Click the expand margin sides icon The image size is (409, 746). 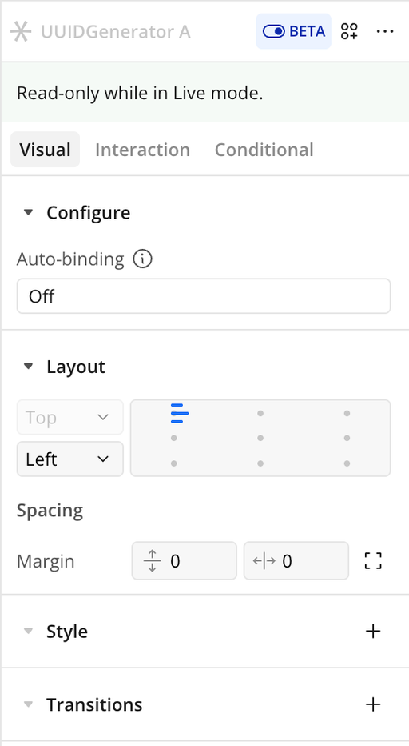(373, 561)
